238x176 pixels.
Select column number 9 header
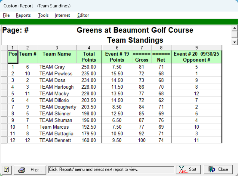click(196, 48)
